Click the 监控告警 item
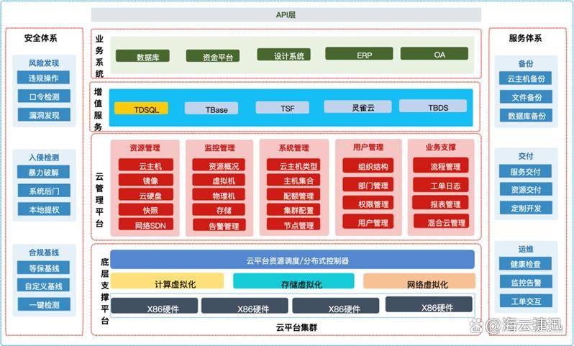The width and height of the screenshot is (574, 346). click(x=525, y=282)
